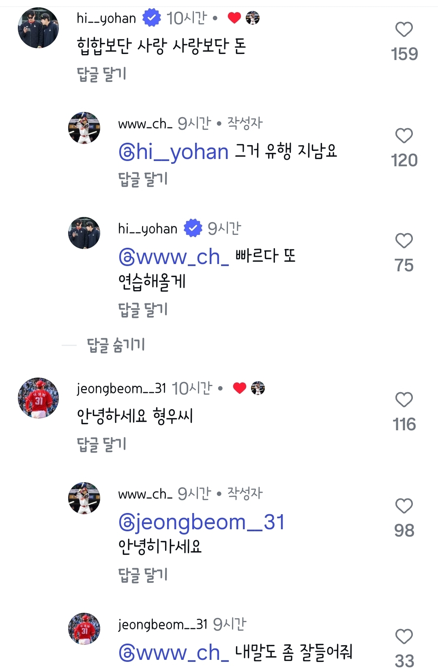Tap heart on jeongbeom__31's reply with 33 likes
The width and height of the screenshot is (438, 672).
404,636
